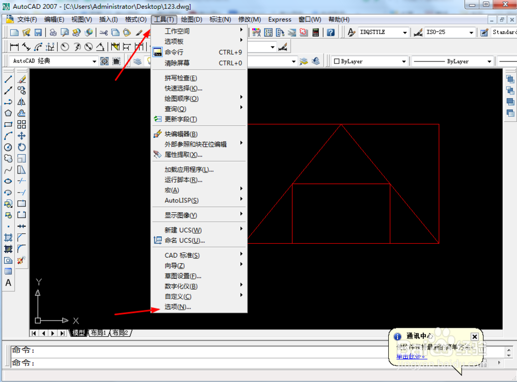Image resolution: width=517 pixels, height=382 pixels.
Task: Click the Radius dimension icon
Action: [x=65, y=47]
